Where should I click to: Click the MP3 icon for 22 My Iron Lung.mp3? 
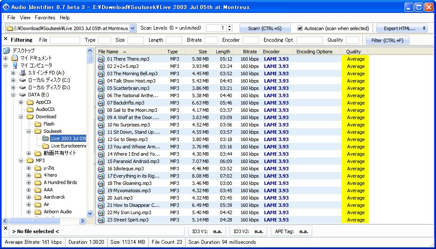click(101, 212)
